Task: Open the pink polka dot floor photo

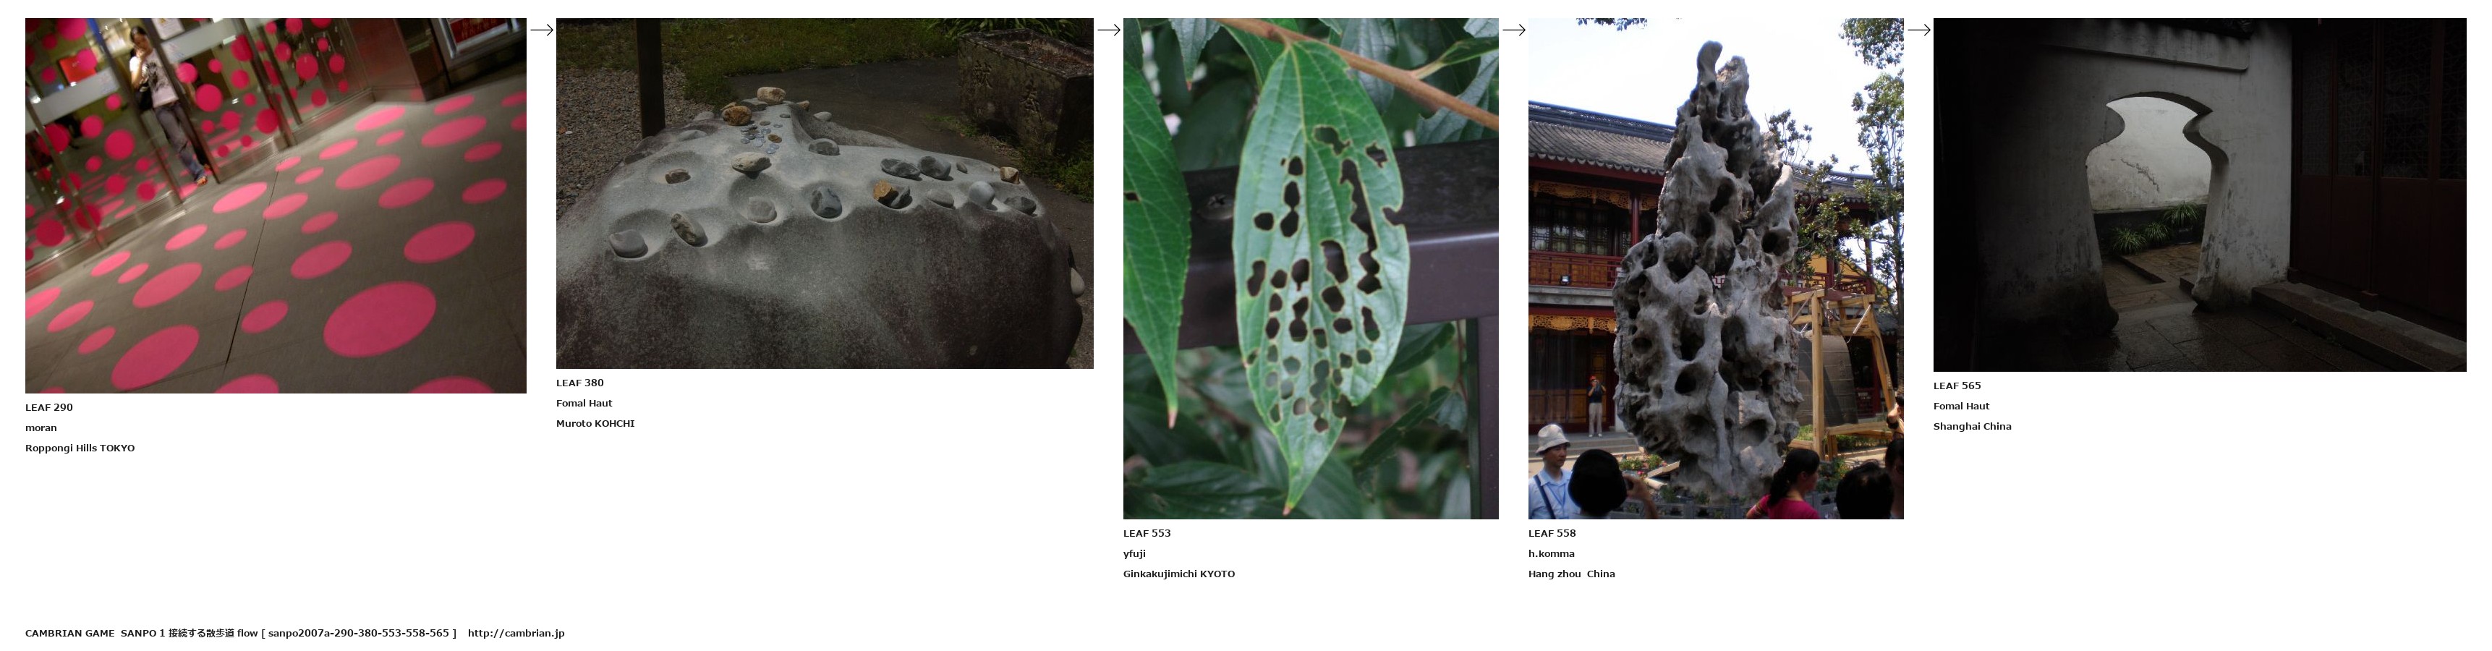Action: click(x=276, y=205)
